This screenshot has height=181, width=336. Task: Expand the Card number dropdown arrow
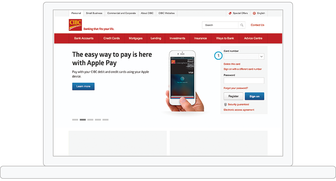pyautogui.click(x=261, y=56)
